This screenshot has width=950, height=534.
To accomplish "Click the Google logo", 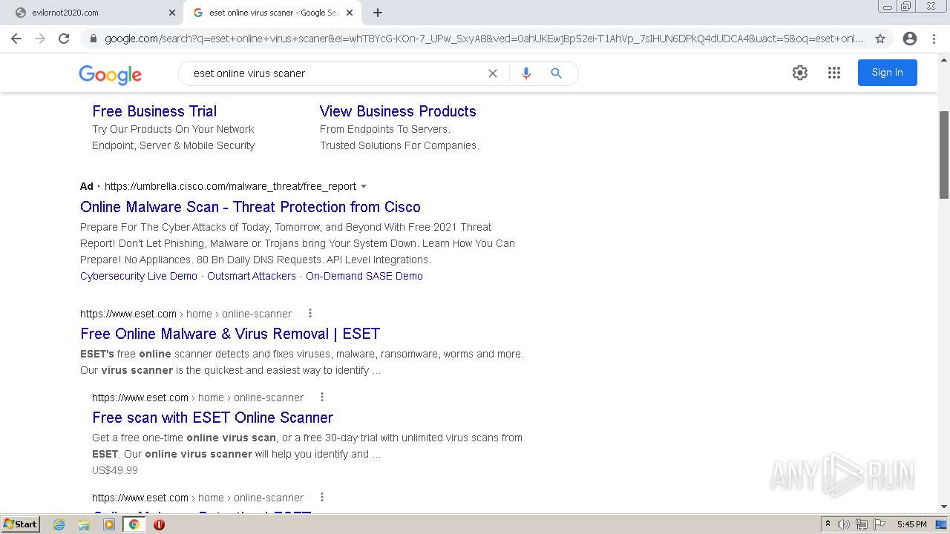I will (110, 74).
